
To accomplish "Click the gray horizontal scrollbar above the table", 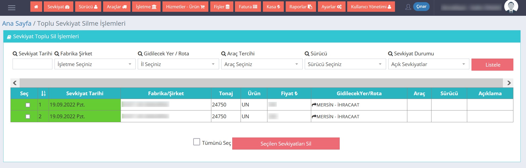I will (x=261, y=83).
